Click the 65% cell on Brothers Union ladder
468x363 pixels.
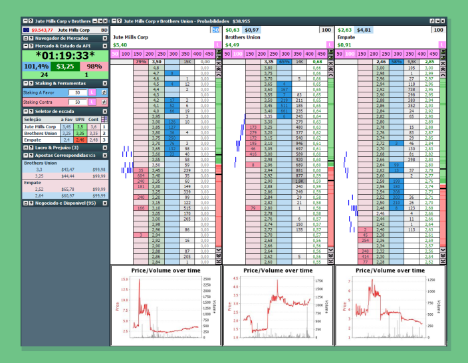click(x=284, y=62)
